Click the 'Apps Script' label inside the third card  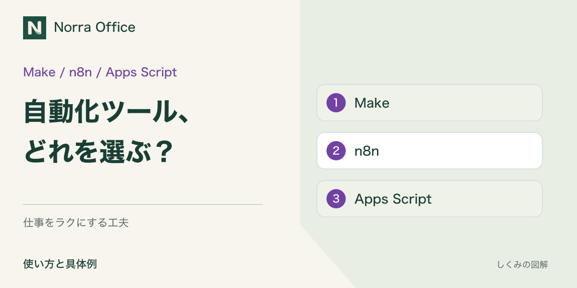click(x=393, y=199)
